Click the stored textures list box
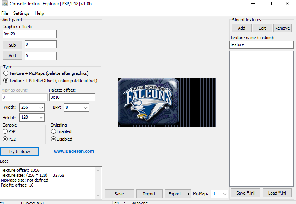The image size is (296, 204). pos(261,119)
